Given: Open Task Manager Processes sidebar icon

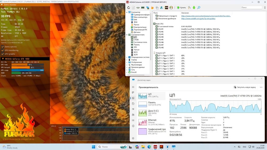Looking at the screenshot, I should coord(133,92).
